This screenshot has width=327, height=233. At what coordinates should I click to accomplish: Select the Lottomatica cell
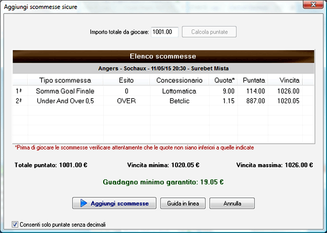point(179,91)
